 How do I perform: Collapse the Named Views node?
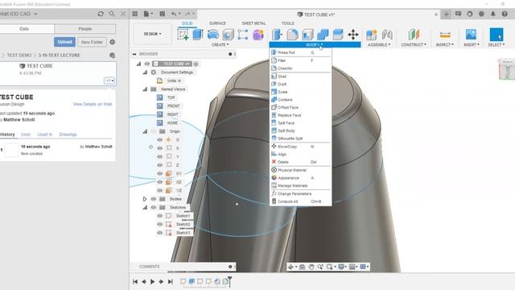(x=145, y=89)
